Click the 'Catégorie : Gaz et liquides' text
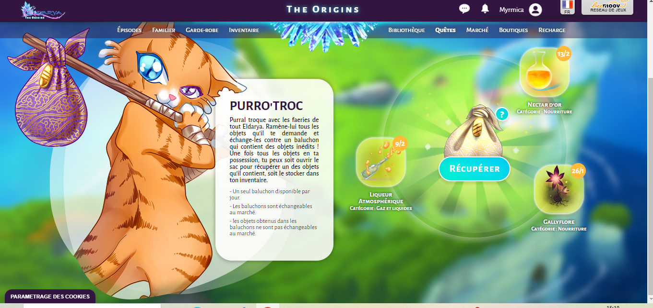Image resolution: width=653 pixels, height=308 pixels. pos(381,209)
